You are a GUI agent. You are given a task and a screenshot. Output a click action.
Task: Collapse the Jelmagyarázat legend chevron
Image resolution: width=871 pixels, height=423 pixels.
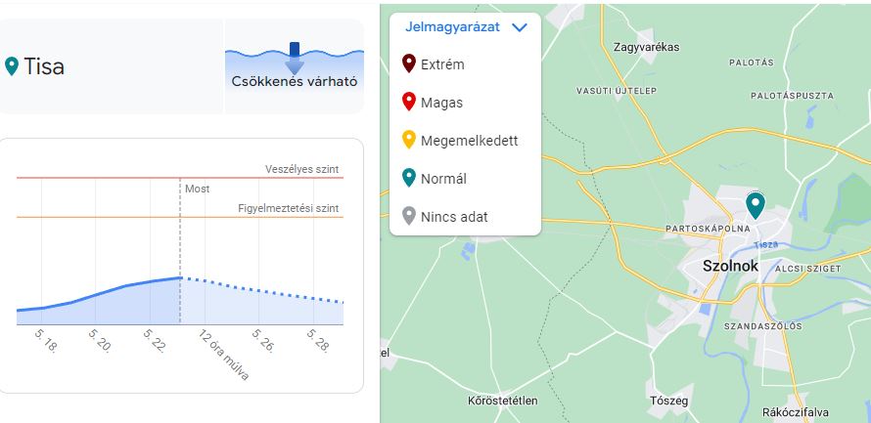[x=520, y=27]
